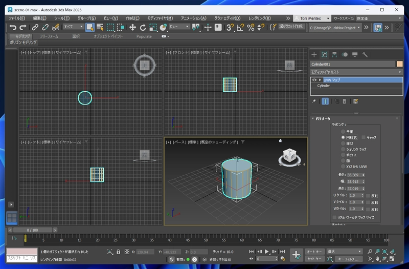The height and width of the screenshot is (269, 409).
Task: Toggle UVW Map modifier eye visibility
Action: pyautogui.click(x=314, y=80)
